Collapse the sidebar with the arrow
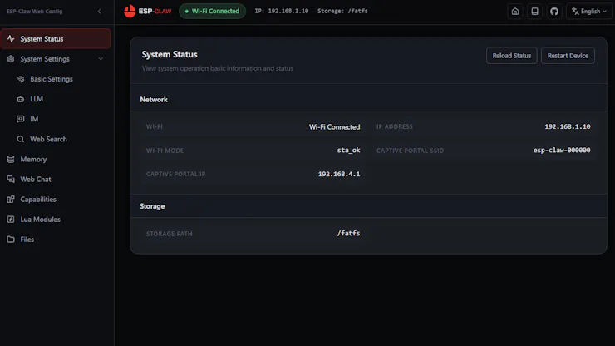 click(x=99, y=12)
